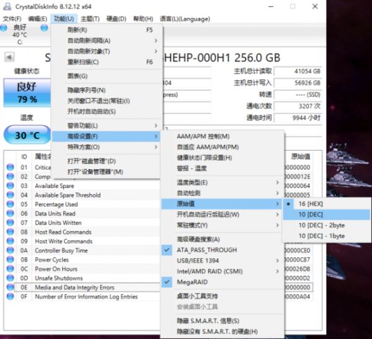Viewport: 372px width, 339px height.
Task: Open the 主题(T) menu
Action: coord(89,19)
